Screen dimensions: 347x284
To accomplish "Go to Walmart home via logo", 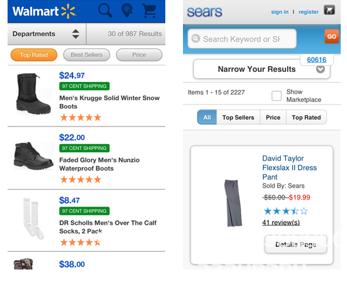I will click(44, 11).
